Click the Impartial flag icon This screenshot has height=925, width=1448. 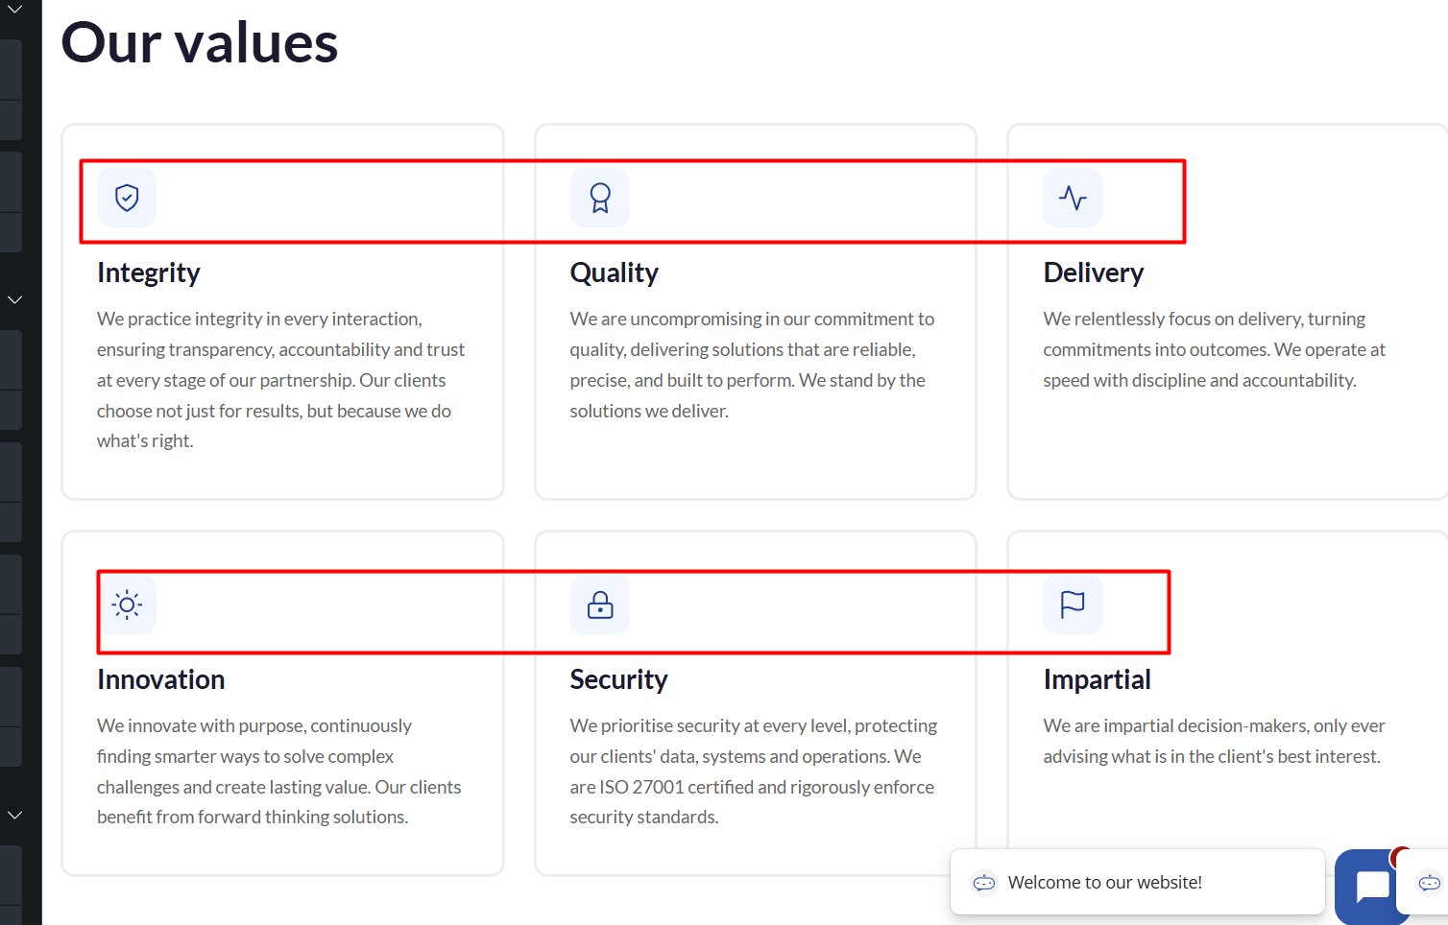pos(1073,605)
